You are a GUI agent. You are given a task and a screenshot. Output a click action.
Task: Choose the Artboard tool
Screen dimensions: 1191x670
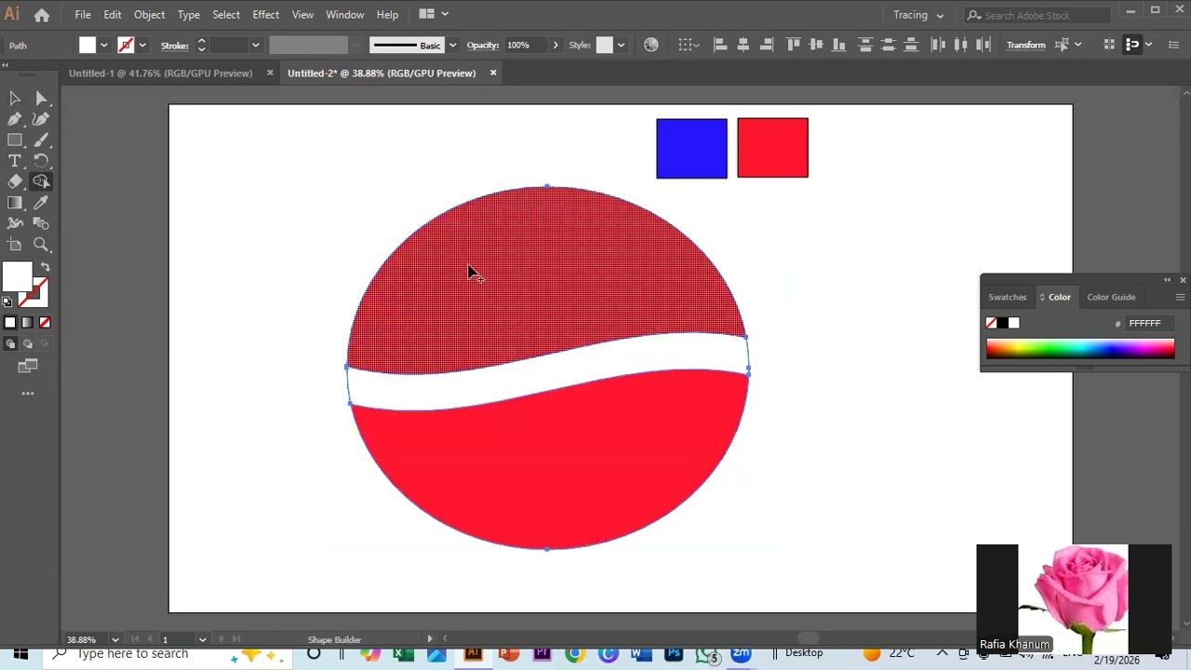click(x=15, y=245)
